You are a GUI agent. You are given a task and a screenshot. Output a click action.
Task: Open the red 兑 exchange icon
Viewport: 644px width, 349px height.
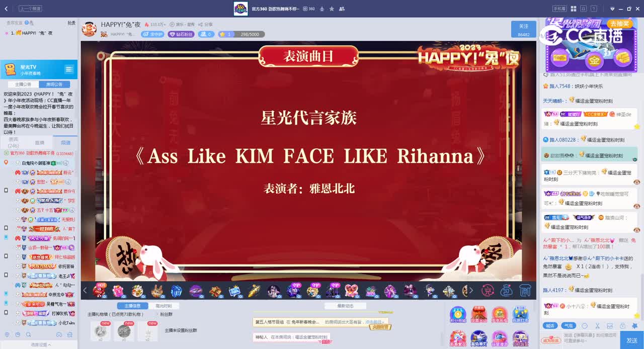click(488, 290)
